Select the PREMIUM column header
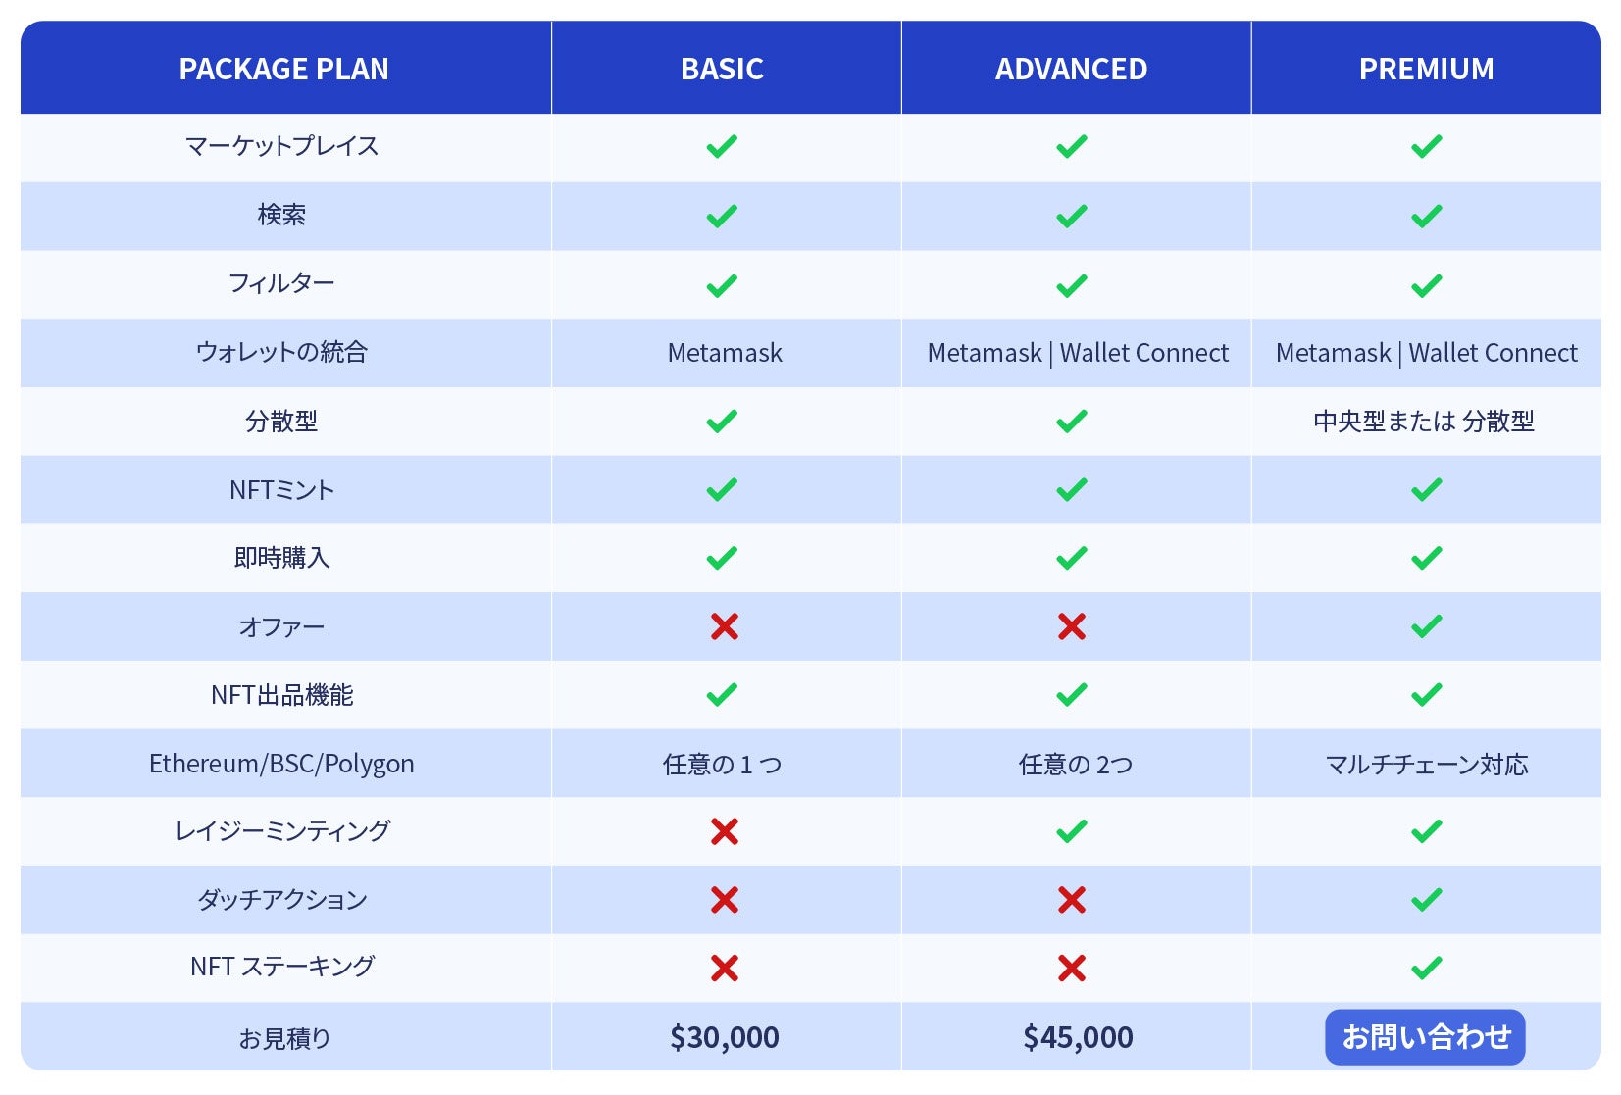 pyautogui.click(x=1427, y=68)
